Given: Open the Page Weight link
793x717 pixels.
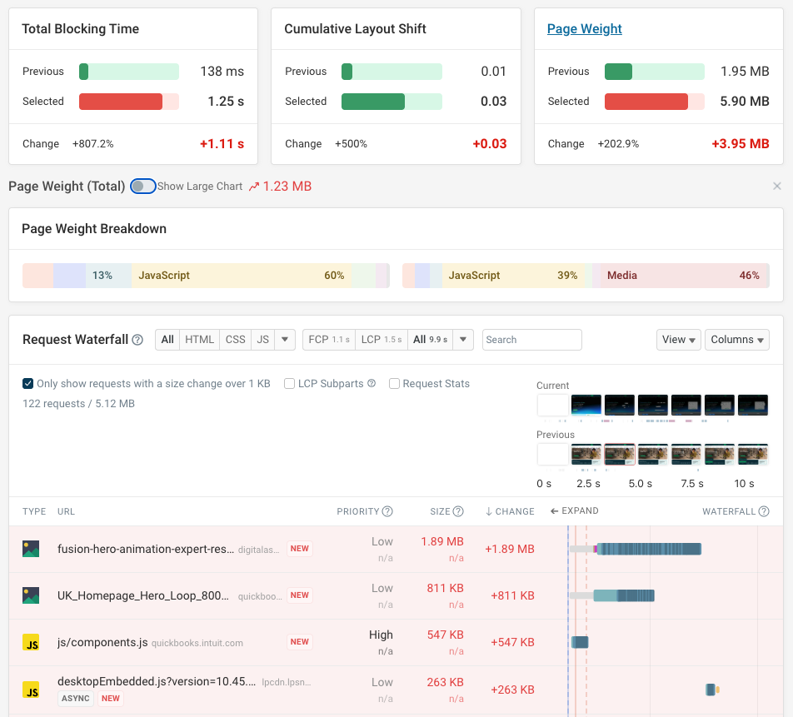Looking at the screenshot, I should (584, 28).
